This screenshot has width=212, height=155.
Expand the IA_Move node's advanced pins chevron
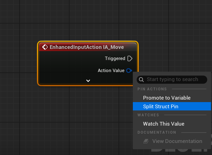pyautogui.click(x=88, y=81)
